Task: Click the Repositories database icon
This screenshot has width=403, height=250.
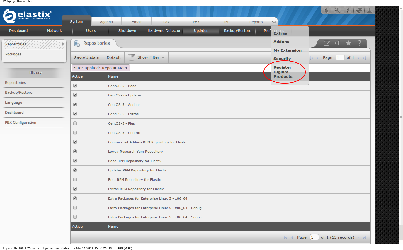Action: tap(77, 44)
